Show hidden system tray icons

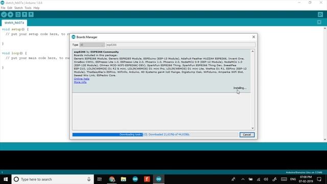pos(243,179)
